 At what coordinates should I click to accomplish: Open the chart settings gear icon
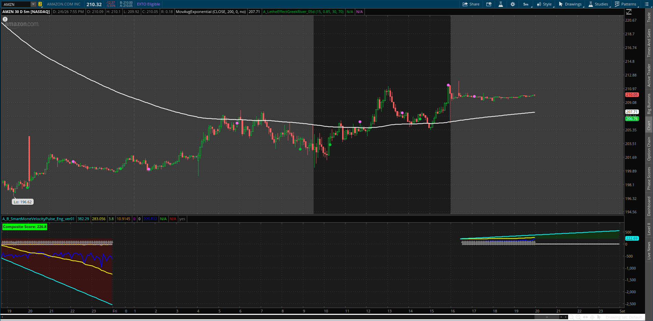tap(512, 4)
